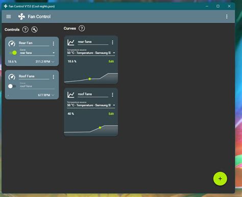Open the three-dot menu on Roof Fans card

(54, 77)
